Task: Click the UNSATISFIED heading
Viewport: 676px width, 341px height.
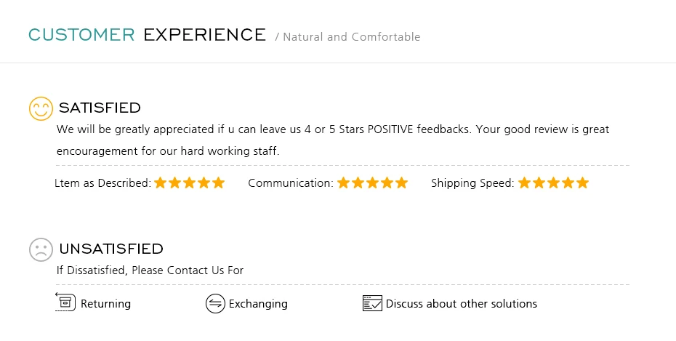Action: click(111, 249)
